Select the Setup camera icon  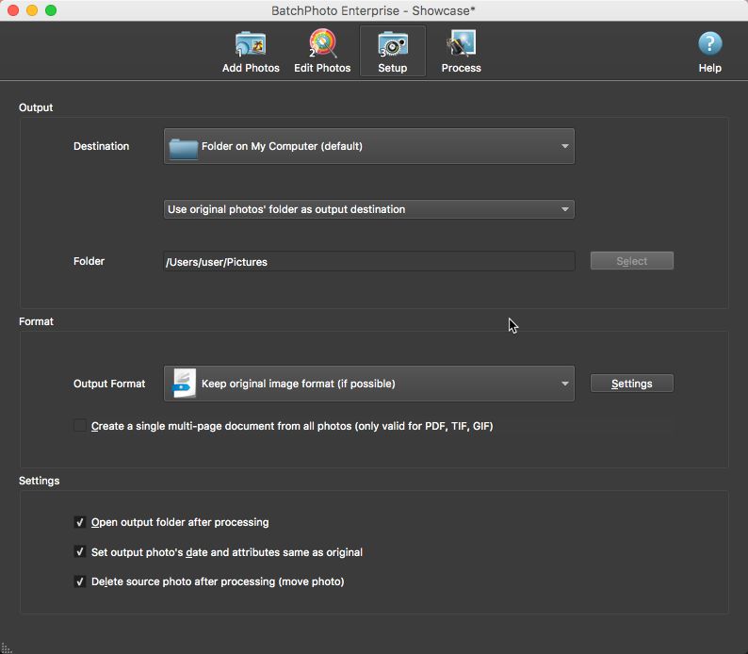pyautogui.click(x=393, y=44)
